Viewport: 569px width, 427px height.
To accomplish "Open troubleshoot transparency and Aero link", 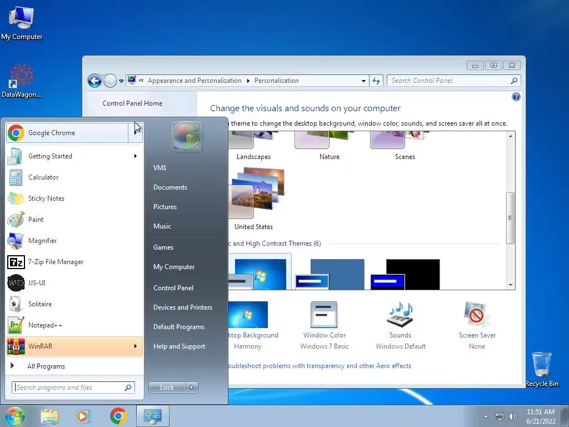I will 320,366.
